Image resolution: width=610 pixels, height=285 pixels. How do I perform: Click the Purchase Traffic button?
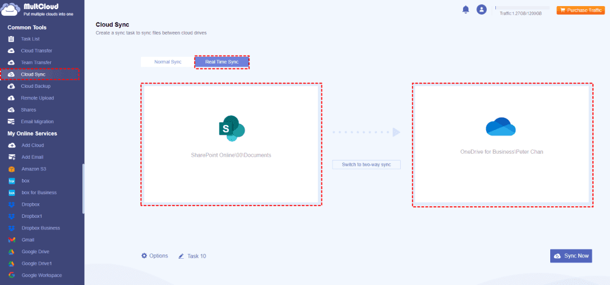pyautogui.click(x=581, y=10)
